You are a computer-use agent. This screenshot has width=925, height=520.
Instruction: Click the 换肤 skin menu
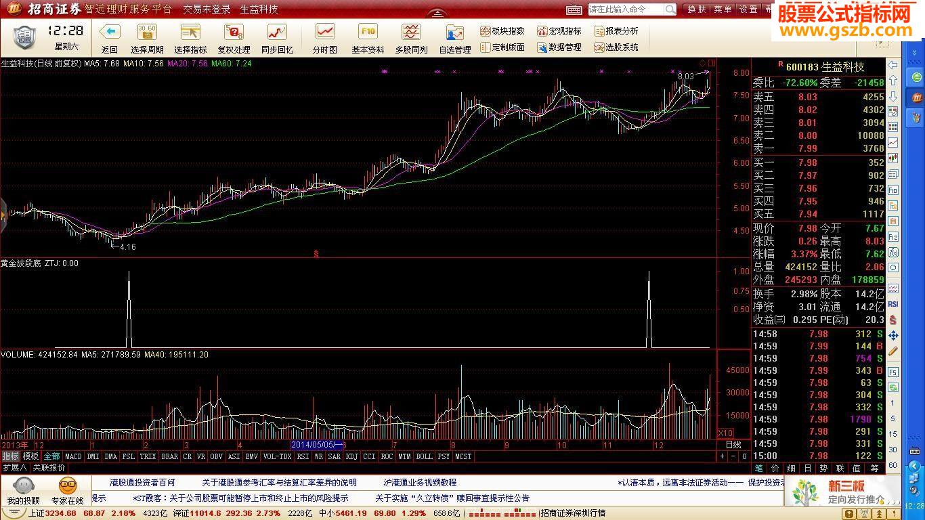click(x=697, y=9)
